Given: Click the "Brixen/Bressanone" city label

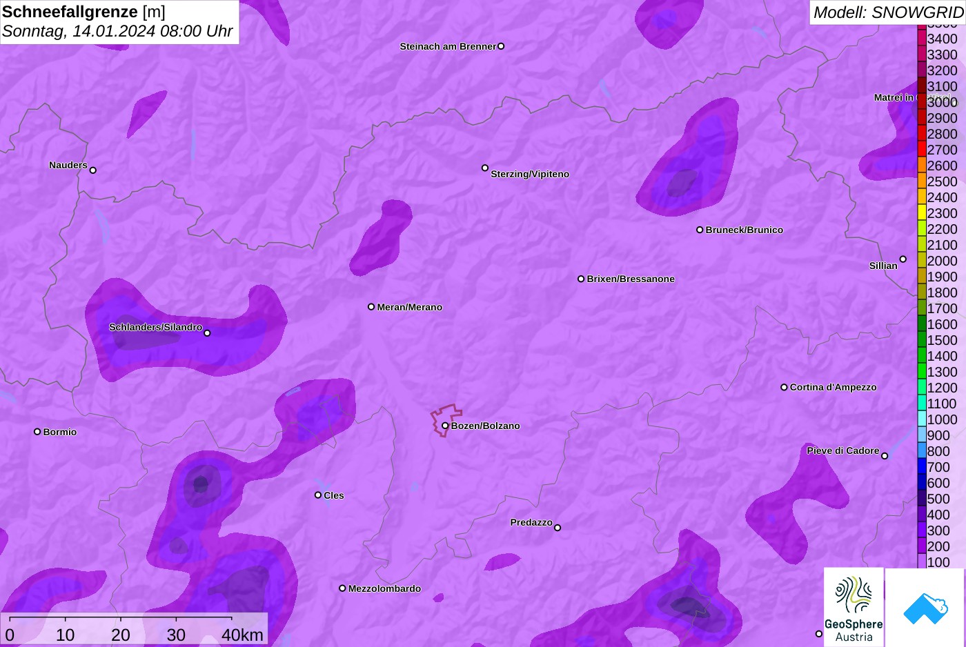Looking at the screenshot, I should pos(631,279).
